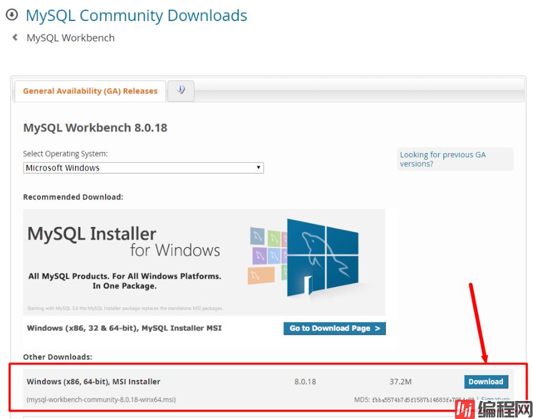This screenshot has height=419, width=533.
Task: Open the Select Operating System dropdown
Action: coord(143,168)
